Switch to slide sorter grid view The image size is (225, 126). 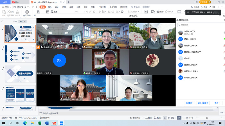pos(169,118)
